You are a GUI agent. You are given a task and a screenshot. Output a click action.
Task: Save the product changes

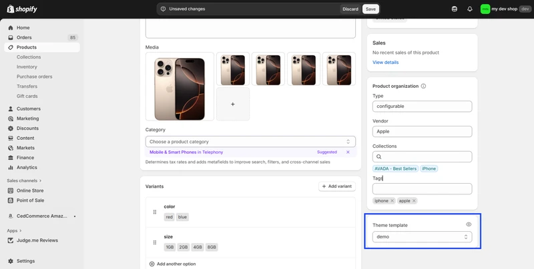point(370,9)
